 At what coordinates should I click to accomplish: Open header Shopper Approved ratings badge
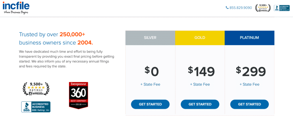(263, 8)
